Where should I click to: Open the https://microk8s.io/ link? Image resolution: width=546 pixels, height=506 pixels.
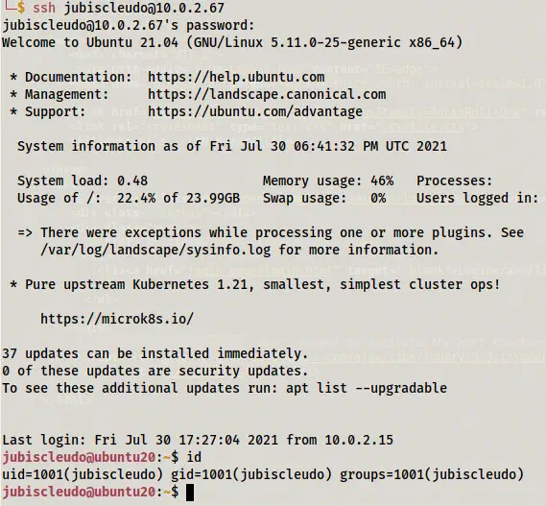coord(117,319)
